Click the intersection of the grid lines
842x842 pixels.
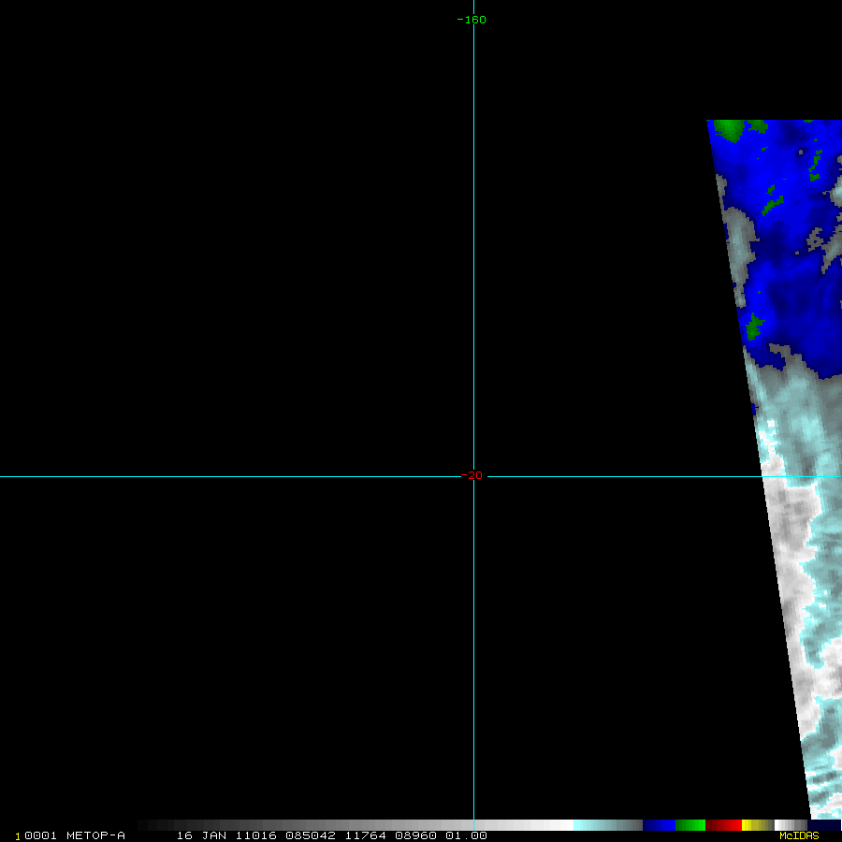pos(473,476)
